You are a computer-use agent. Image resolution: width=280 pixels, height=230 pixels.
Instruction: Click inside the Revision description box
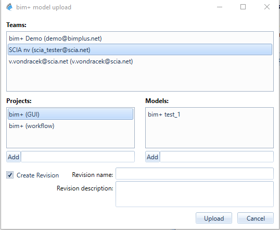coord(195,194)
